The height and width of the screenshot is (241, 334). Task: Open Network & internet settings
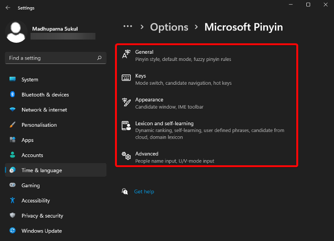[x=44, y=110]
